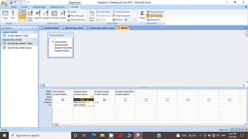
Task: Open the Property Sheet
Action: (x=155, y=12)
